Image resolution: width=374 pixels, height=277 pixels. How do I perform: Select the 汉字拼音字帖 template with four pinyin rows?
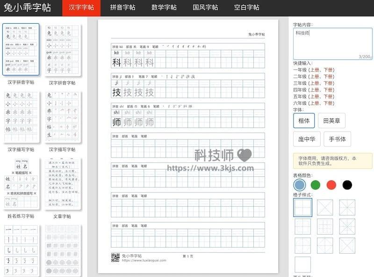tap(62, 49)
